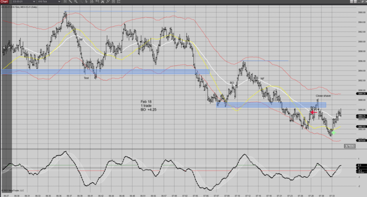Viewport: 367px width, 197px height.
Task: Open the Drawing Tools pencil icon
Action: (71, 2)
